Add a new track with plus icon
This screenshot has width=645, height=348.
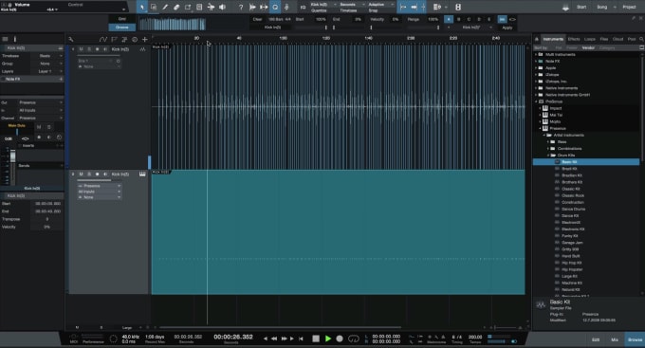click(145, 40)
